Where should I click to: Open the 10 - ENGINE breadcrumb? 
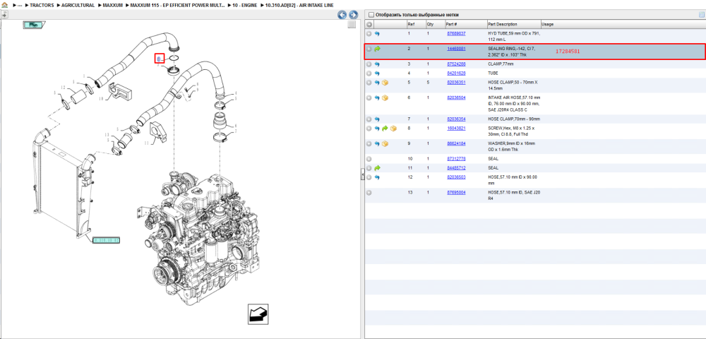(x=245, y=5)
